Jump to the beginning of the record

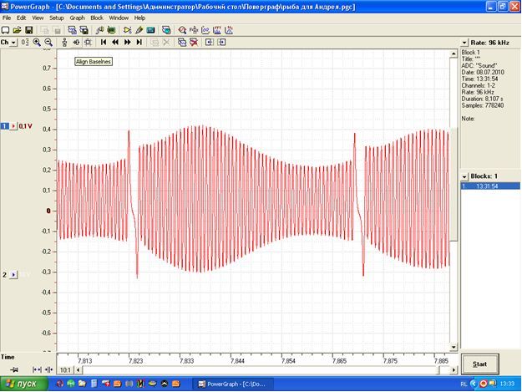(104, 43)
